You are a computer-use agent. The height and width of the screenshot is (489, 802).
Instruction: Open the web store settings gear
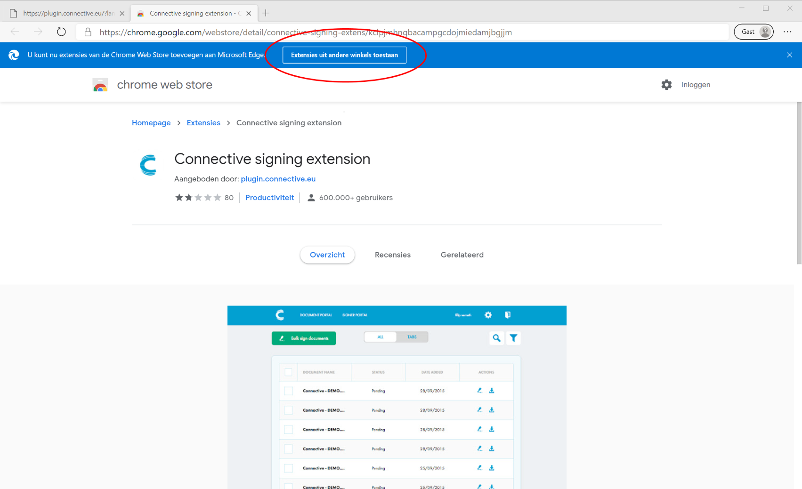(666, 85)
